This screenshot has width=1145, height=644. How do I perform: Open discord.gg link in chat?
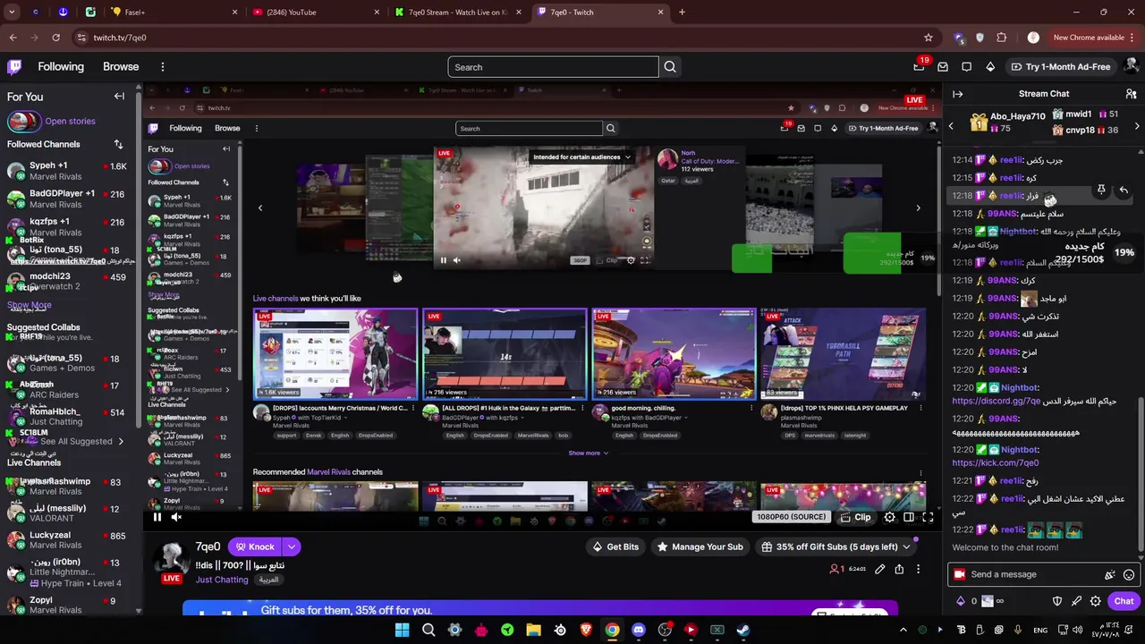pos(996,401)
